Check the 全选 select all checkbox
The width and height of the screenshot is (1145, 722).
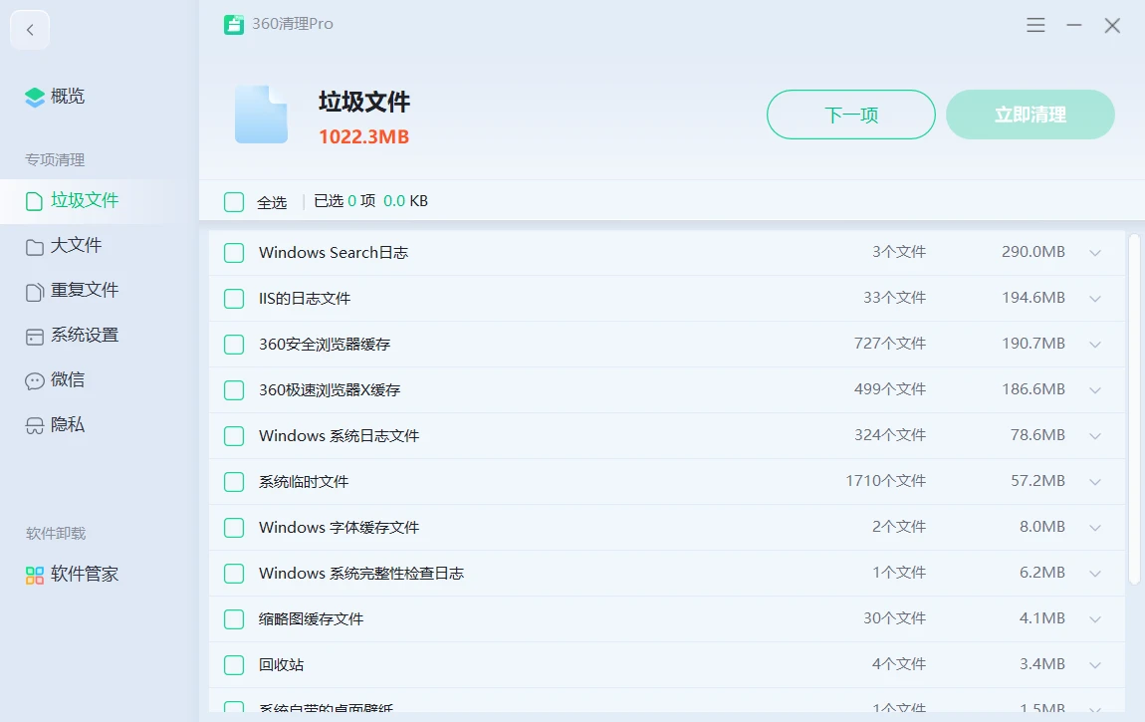234,200
